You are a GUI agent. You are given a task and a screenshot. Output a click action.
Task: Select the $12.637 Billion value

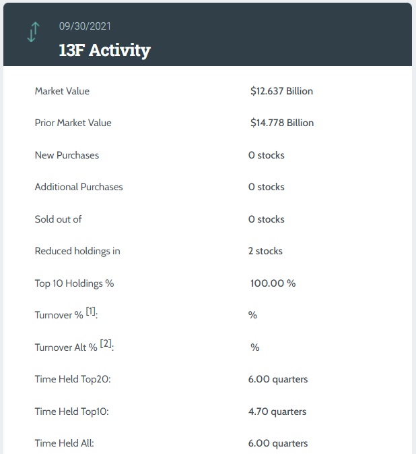pyautogui.click(x=281, y=91)
